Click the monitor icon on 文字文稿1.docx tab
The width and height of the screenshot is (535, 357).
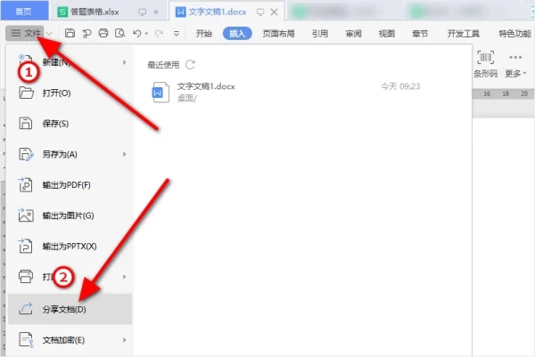pos(260,12)
